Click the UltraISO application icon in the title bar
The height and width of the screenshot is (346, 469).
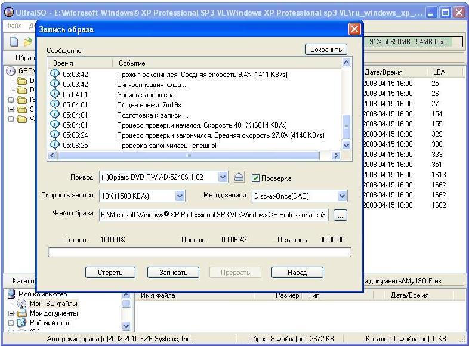tap(9, 13)
